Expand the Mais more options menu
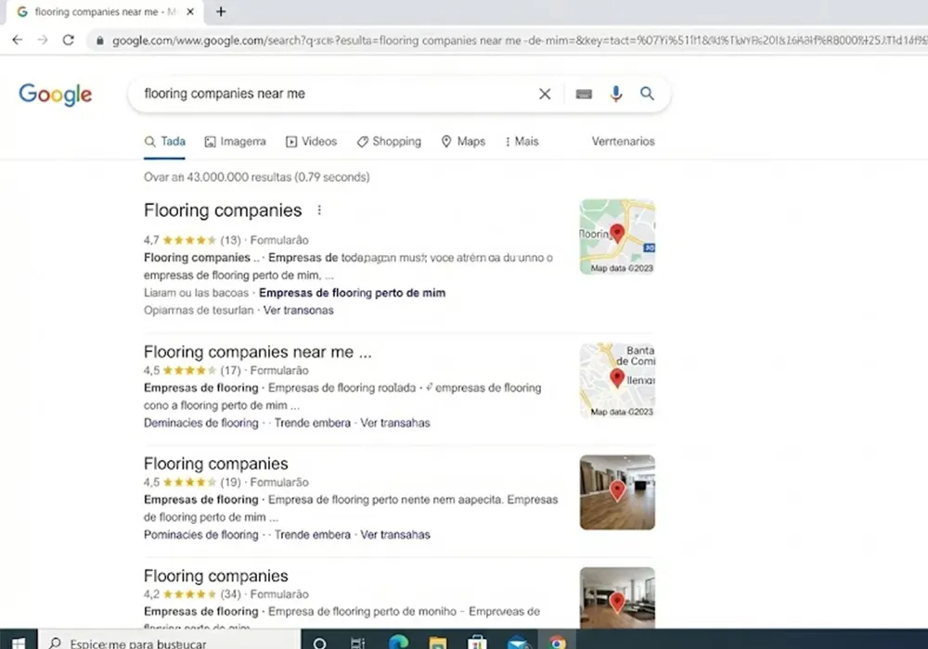 (522, 141)
